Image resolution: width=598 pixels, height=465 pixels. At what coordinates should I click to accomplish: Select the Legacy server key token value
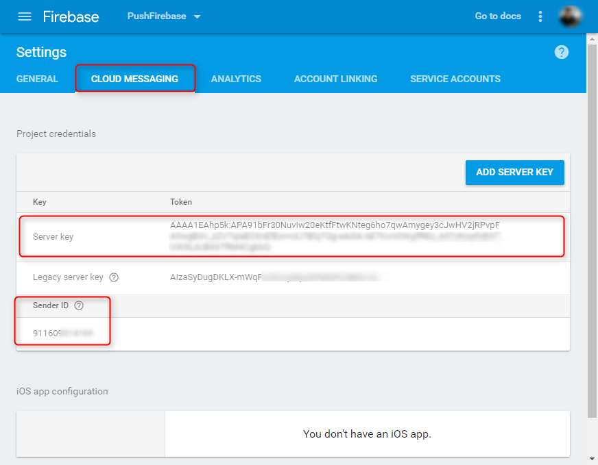[x=274, y=277]
